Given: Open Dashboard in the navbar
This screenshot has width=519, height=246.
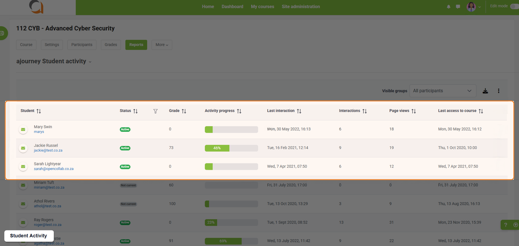Looking at the screenshot, I should click(x=232, y=7).
